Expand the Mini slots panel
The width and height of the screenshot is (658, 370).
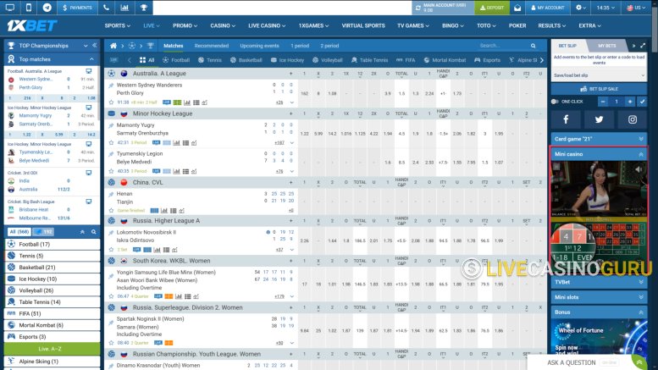599,297
